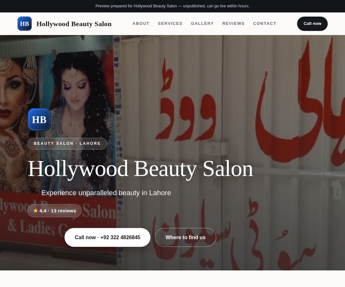Open the Gallery nav item
This screenshot has width=345, height=287.
coord(202,24)
